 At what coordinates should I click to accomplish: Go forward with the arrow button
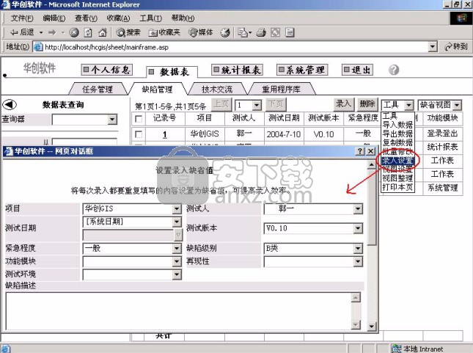coord(53,32)
